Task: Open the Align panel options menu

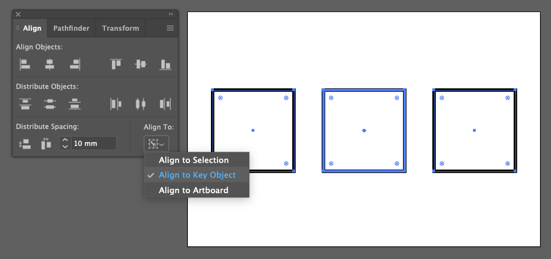Action: pyautogui.click(x=170, y=29)
